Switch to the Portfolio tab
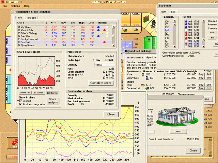 31,17
